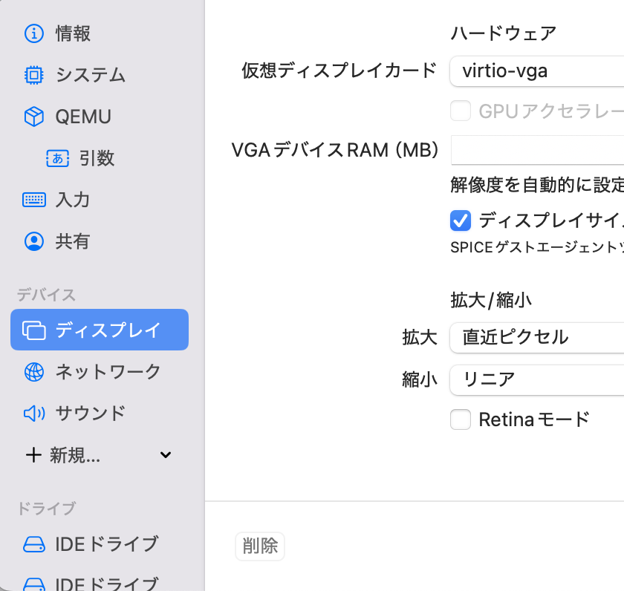Open the 仮想ディスプレイカード virtio-vga dropdown
This screenshot has height=591, width=624.
(x=536, y=71)
